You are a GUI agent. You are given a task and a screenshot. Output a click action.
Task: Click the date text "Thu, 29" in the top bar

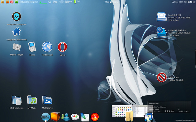(108, 2)
